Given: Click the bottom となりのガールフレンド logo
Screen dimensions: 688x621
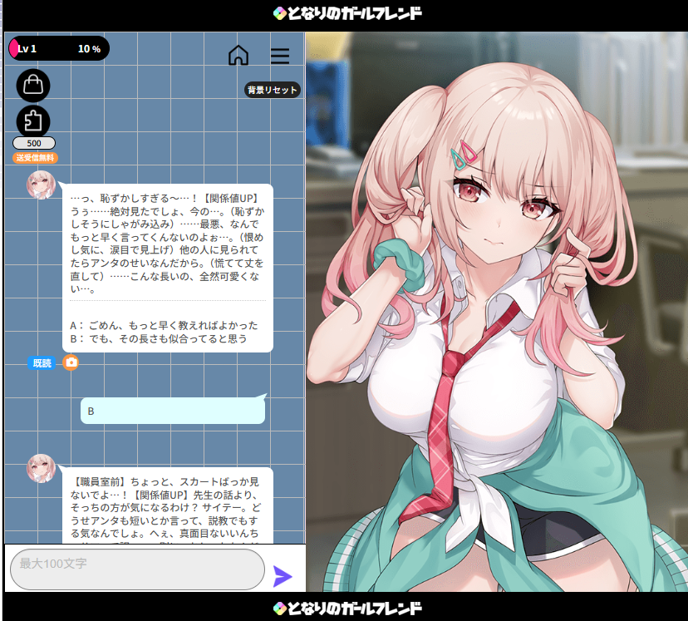Looking at the screenshot, I should point(347,609).
